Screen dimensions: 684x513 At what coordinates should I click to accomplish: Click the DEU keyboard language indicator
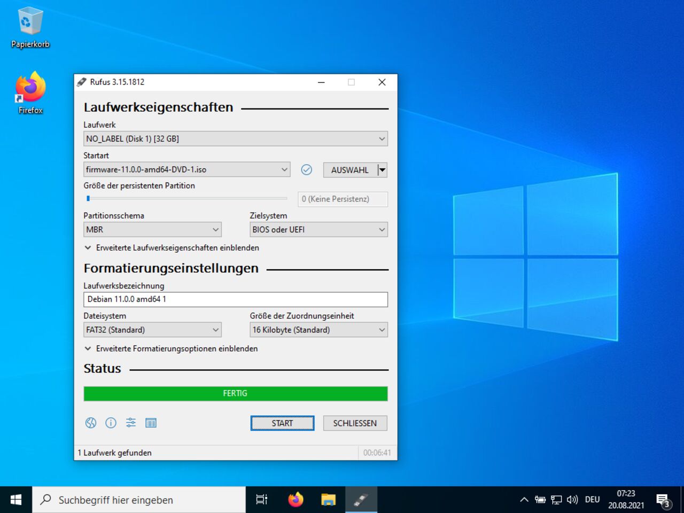[592, 500]
